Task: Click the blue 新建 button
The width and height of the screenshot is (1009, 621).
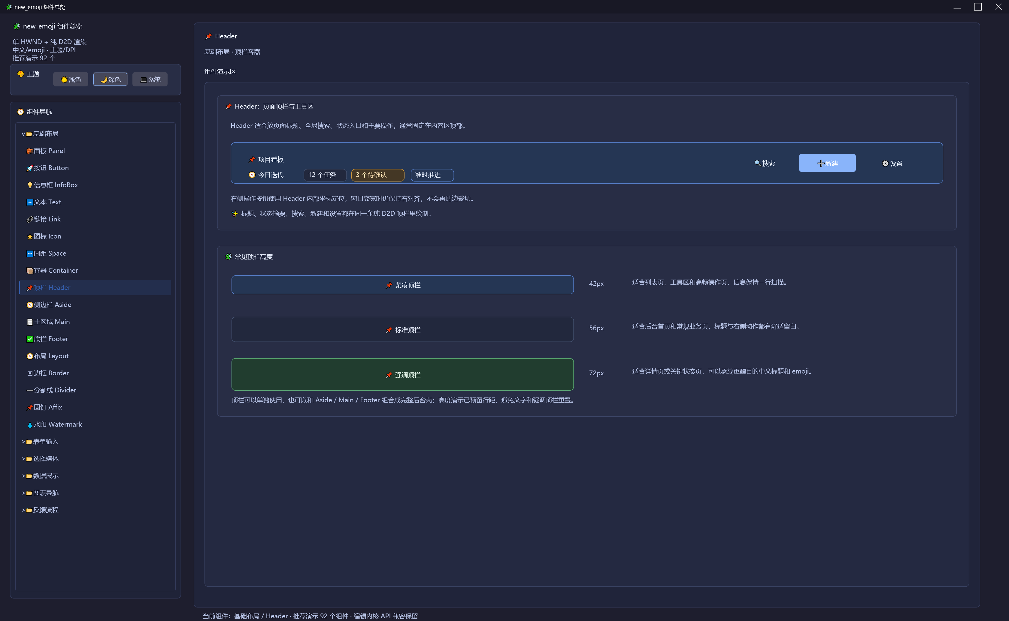Action: click(x=827, y=163)
